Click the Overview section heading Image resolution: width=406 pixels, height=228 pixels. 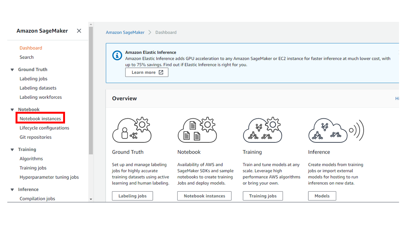pos(124,98)
